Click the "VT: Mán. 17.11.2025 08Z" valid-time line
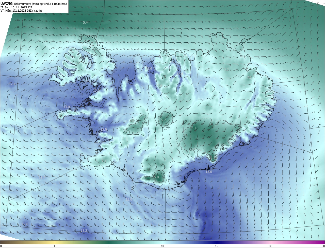 (21, 11)
